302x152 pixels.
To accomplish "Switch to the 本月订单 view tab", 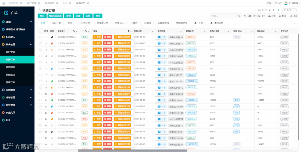I will [217, 23].
